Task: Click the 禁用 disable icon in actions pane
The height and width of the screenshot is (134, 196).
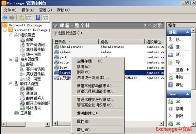Action: [x=170, y=109]
